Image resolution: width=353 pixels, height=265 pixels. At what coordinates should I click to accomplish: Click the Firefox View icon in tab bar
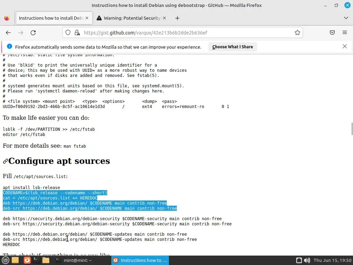(x=7, y=18)
